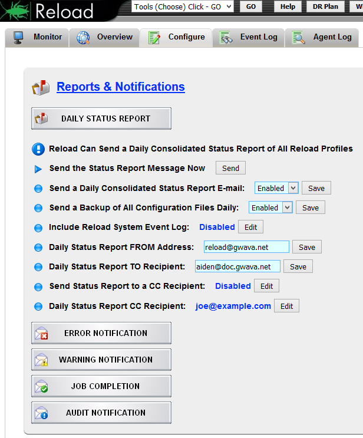Image resolution: width=363 pixels, height=438 pixels.
Task: Open the Agent Log tab
Action: (321, 37)
